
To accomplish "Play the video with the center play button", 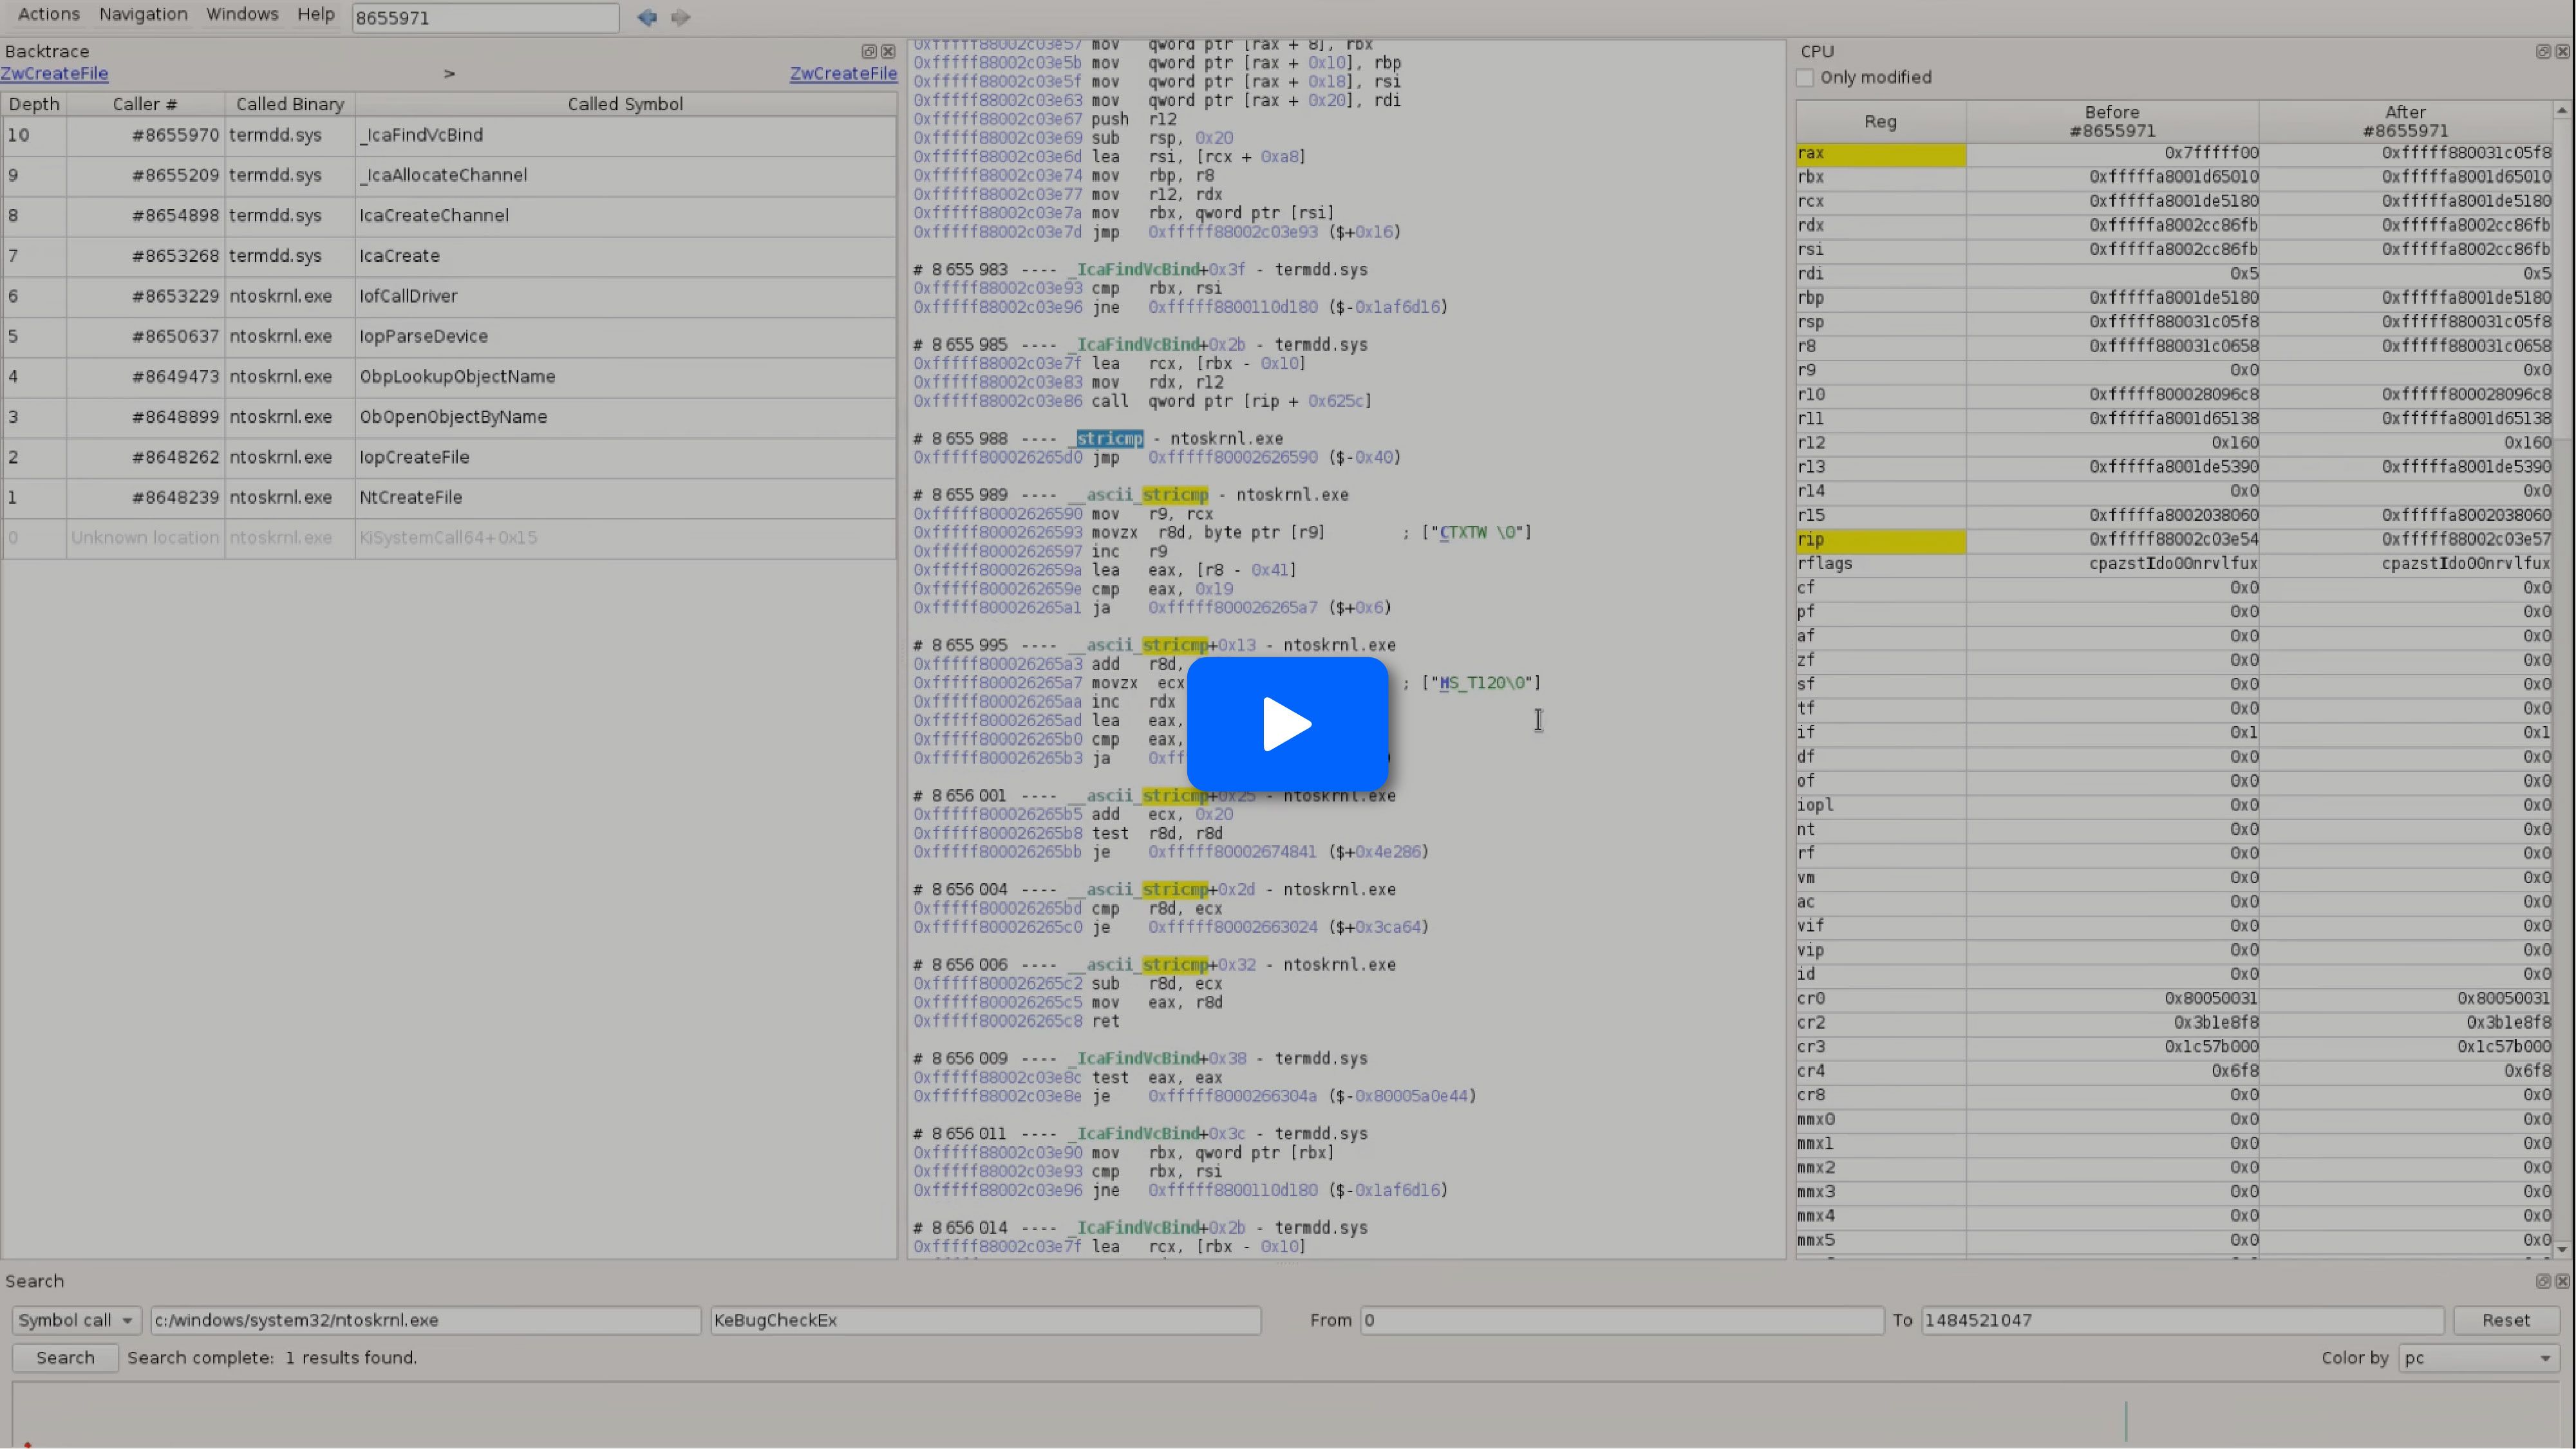I will point(1287,724).
